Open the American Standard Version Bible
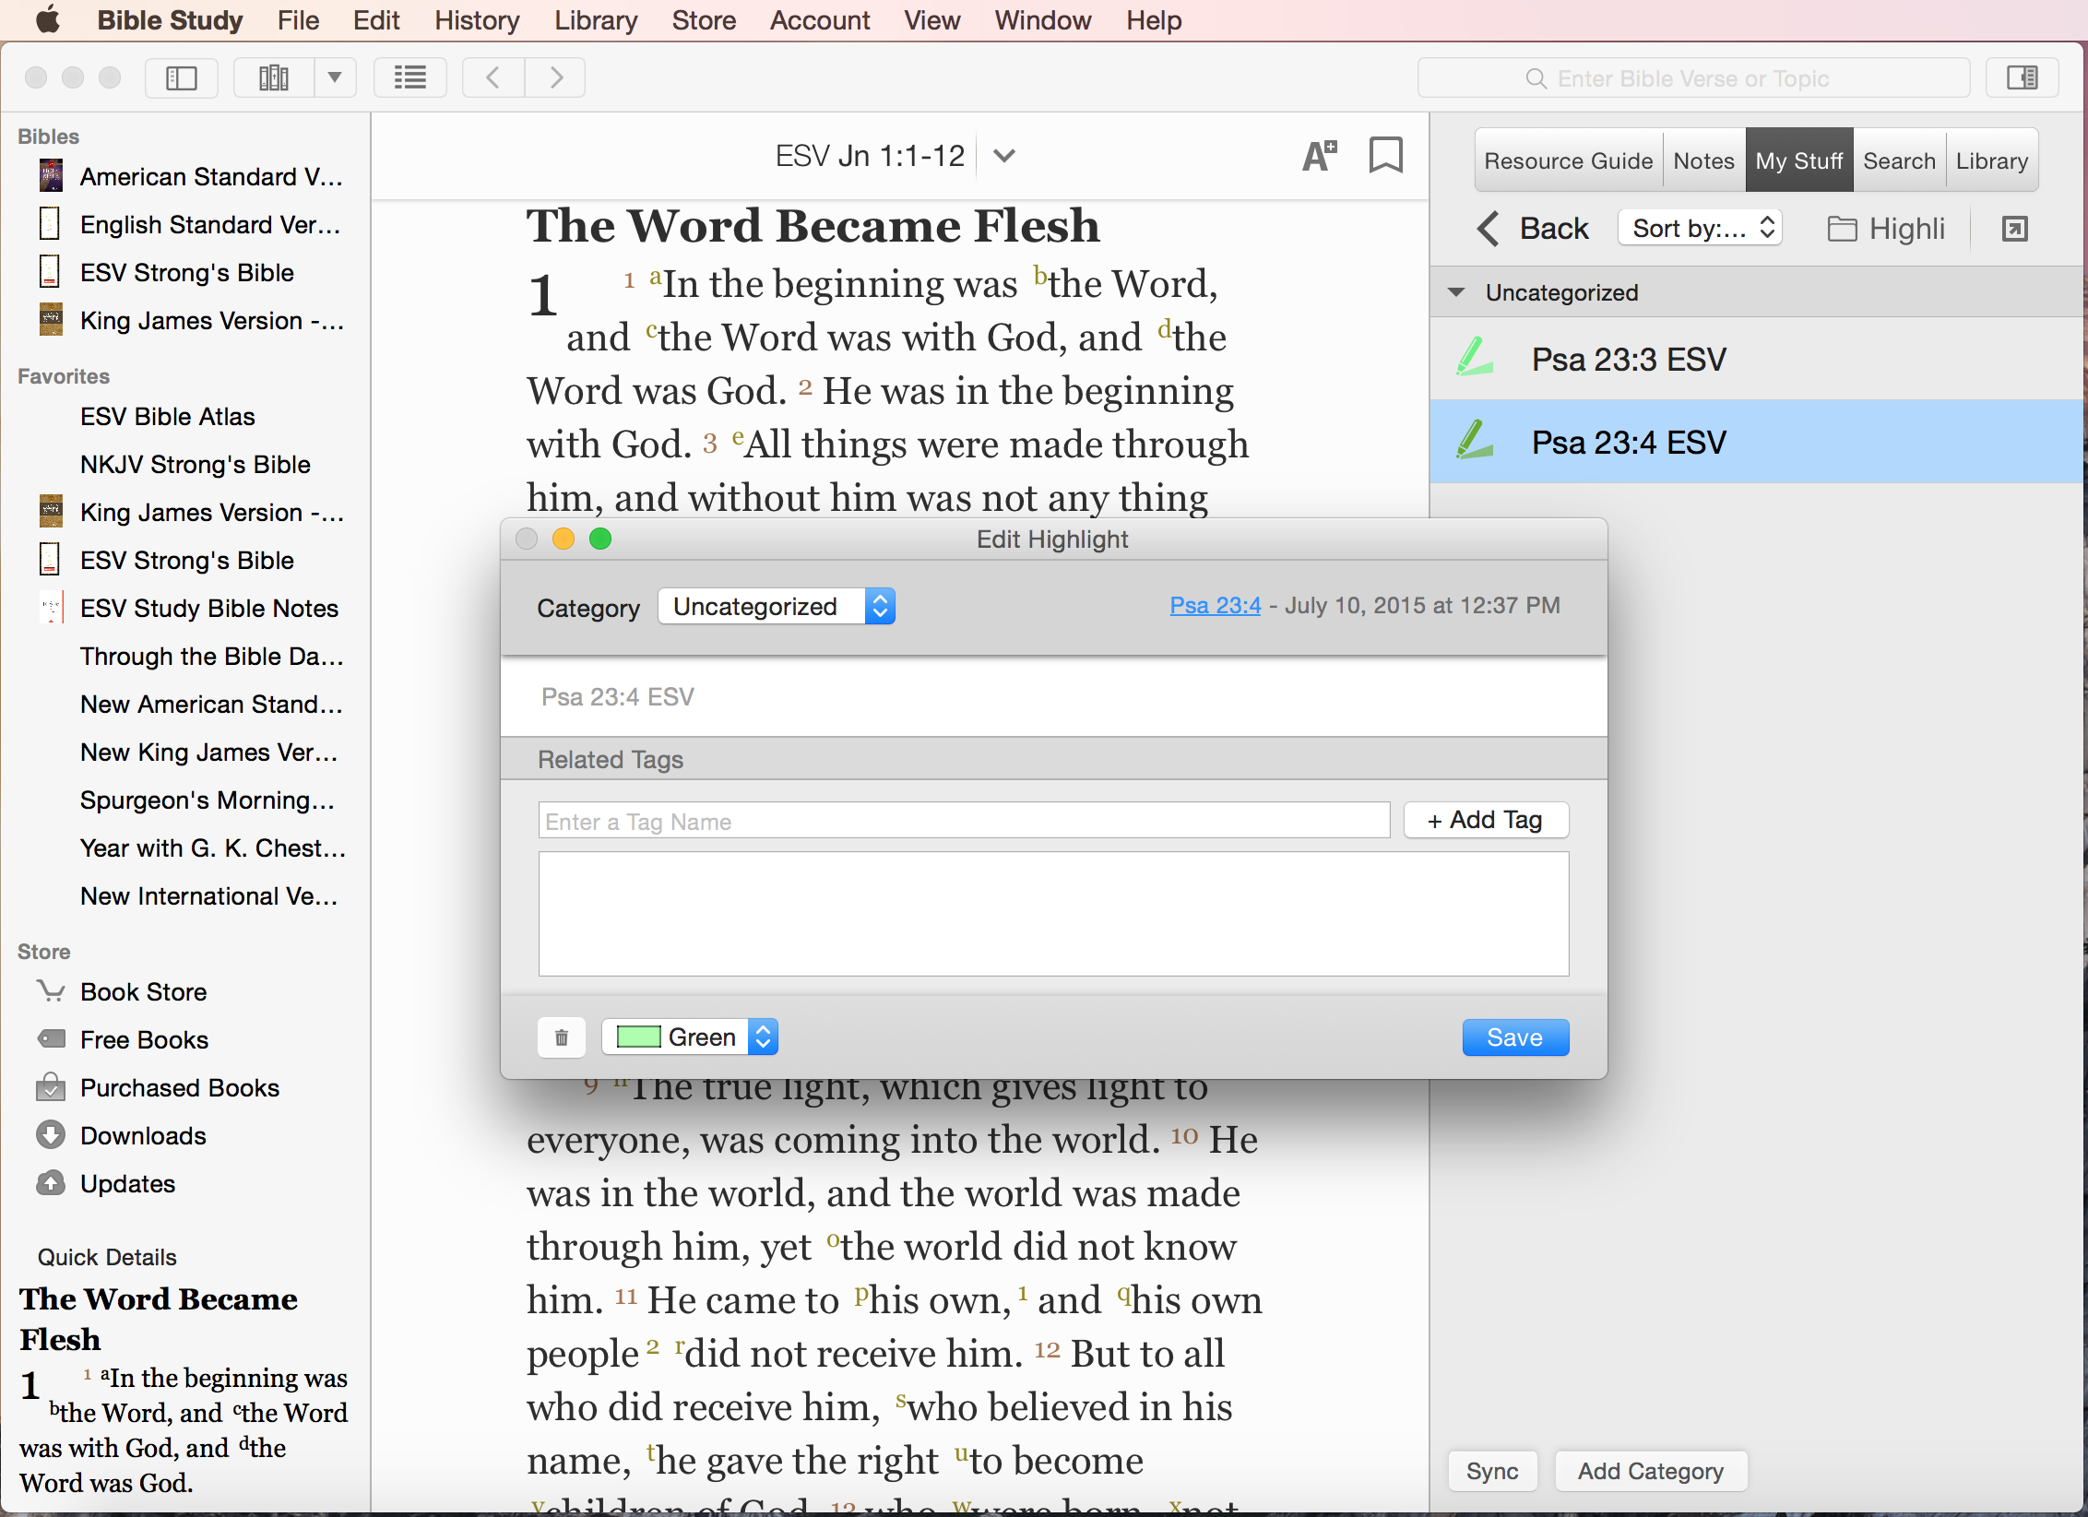Screen dimensions: 2088x1517 click(x=210, y=176)
